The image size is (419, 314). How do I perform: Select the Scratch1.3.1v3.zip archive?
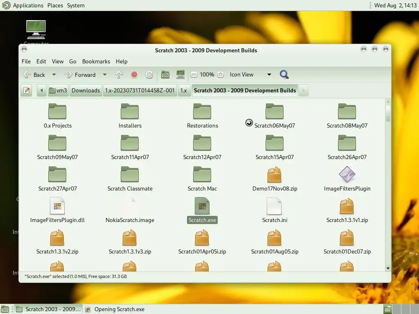tap(130, 242)
